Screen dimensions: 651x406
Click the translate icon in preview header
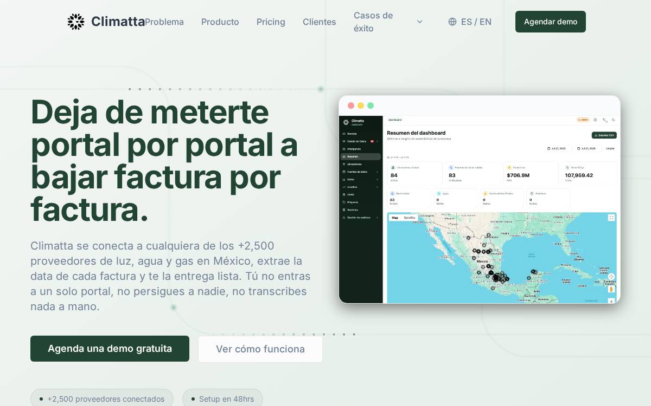click(x=604, y=120)
